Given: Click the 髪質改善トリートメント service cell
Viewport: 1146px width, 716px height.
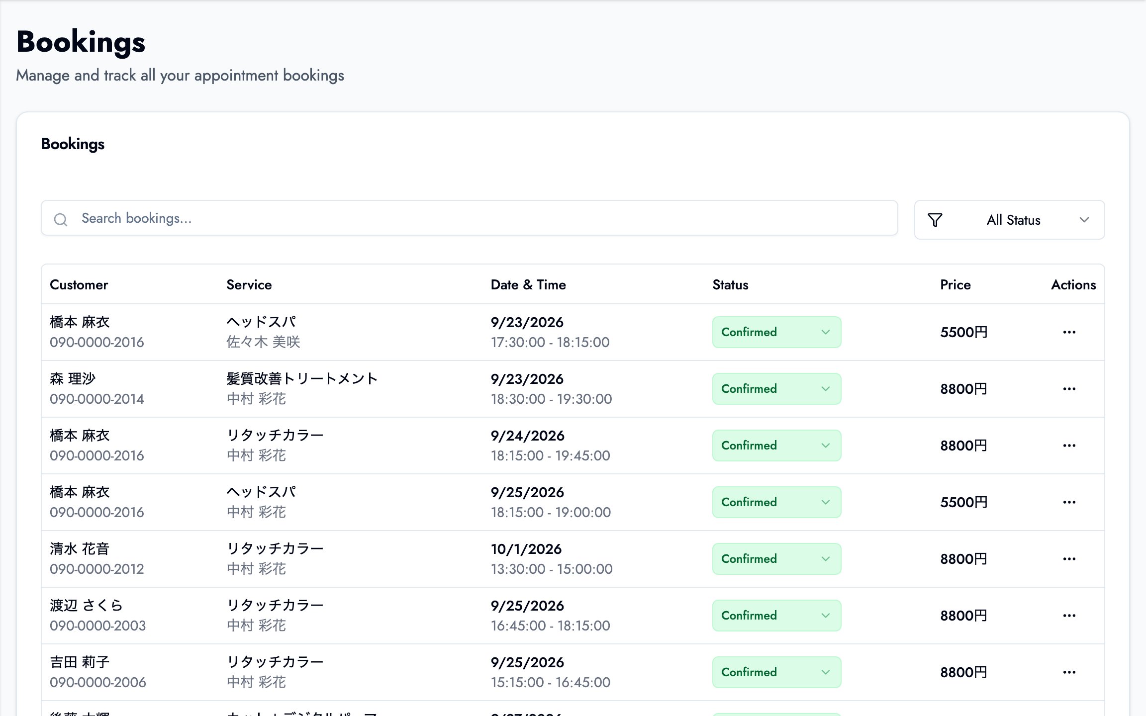Looking at the screenshot, I should click(x=302, y=379).
